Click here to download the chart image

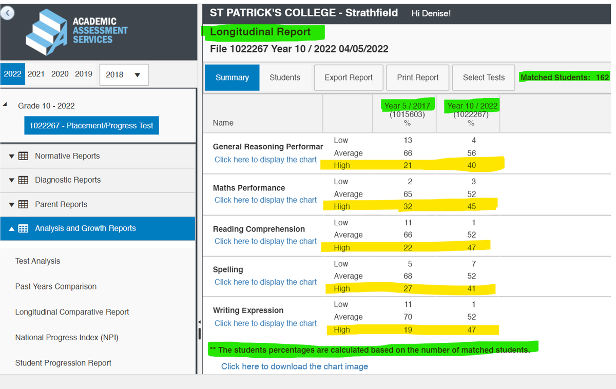point(295,366)
